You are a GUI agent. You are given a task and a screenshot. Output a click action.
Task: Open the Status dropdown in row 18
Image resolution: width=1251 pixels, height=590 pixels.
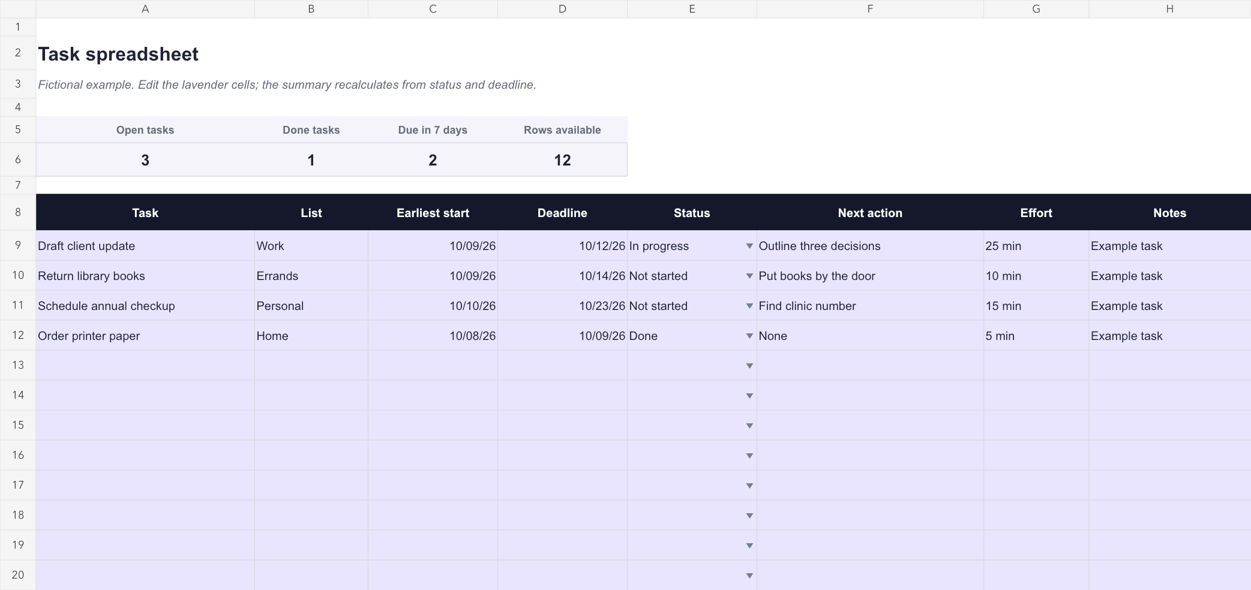coord(749,516)
